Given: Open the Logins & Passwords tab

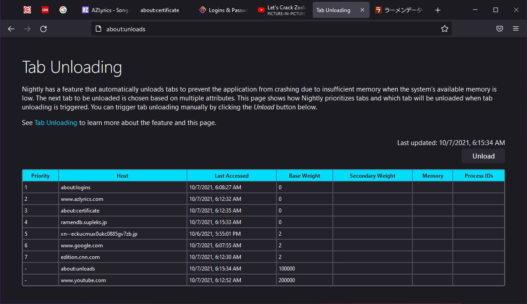Looking at the screenshot, I should (223, 10).
